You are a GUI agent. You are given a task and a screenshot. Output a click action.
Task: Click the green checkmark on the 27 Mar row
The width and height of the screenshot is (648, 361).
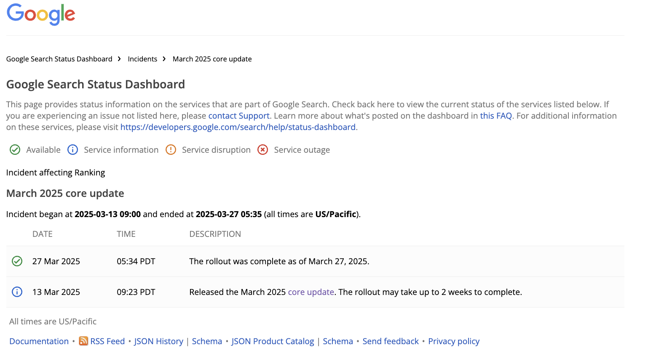click(17, 261)
